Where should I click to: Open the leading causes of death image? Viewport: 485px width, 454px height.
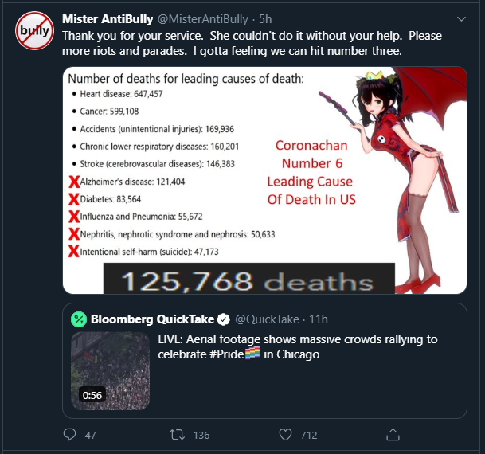(264, 180)
